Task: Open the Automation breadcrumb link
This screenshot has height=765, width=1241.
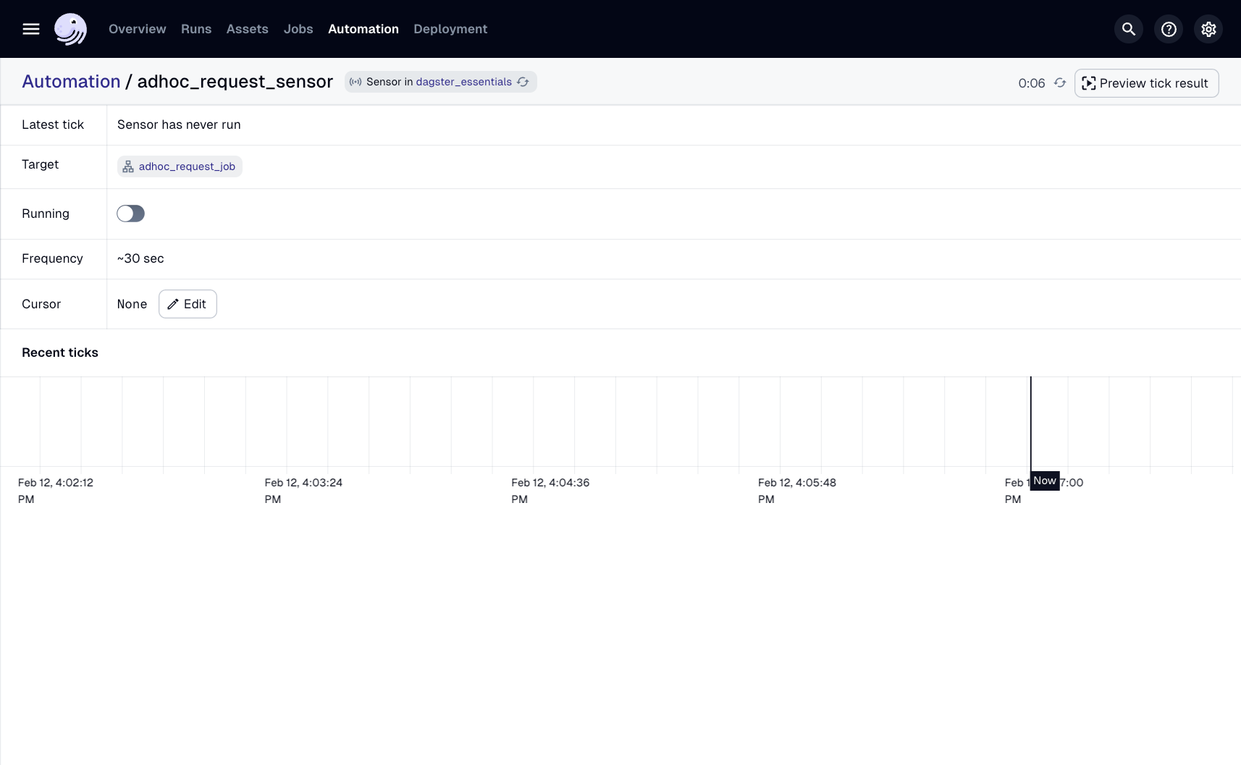Action: 71,81
